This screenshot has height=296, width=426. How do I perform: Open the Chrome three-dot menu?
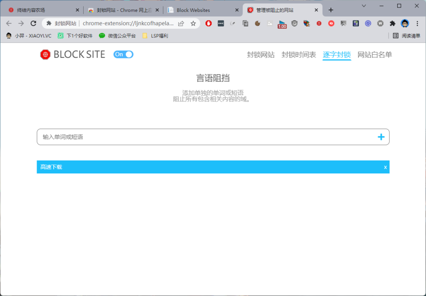417,24
